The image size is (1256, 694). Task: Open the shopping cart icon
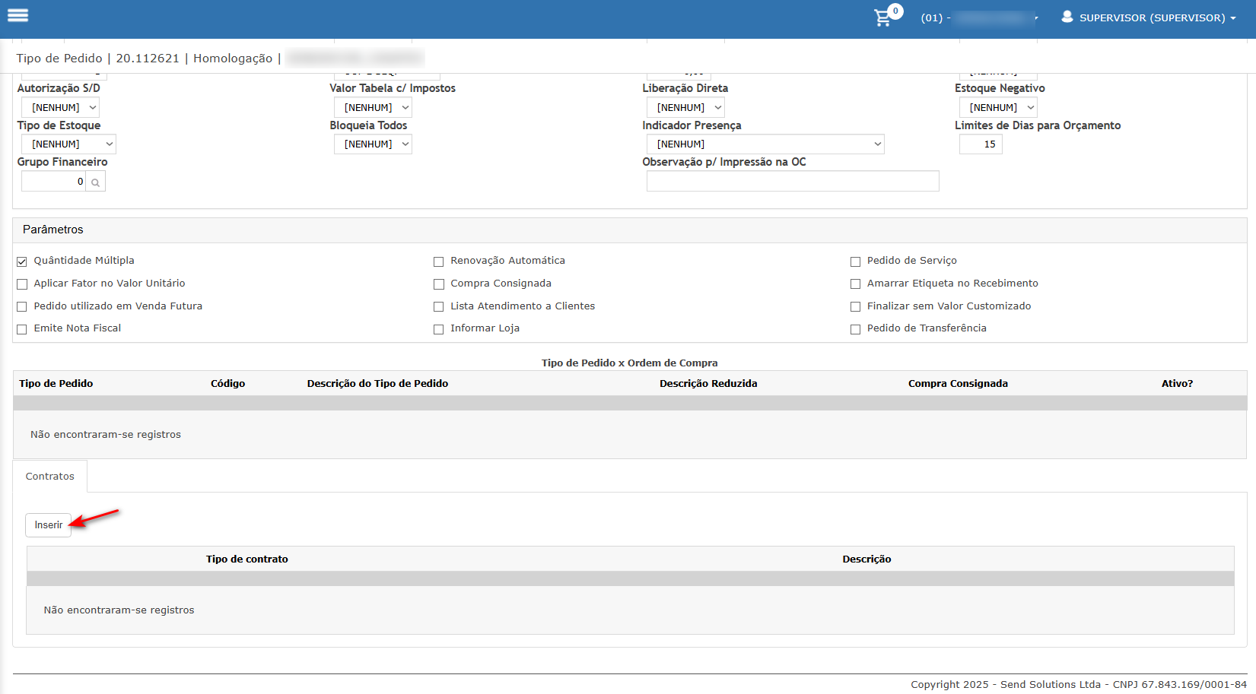pos(882,17)
